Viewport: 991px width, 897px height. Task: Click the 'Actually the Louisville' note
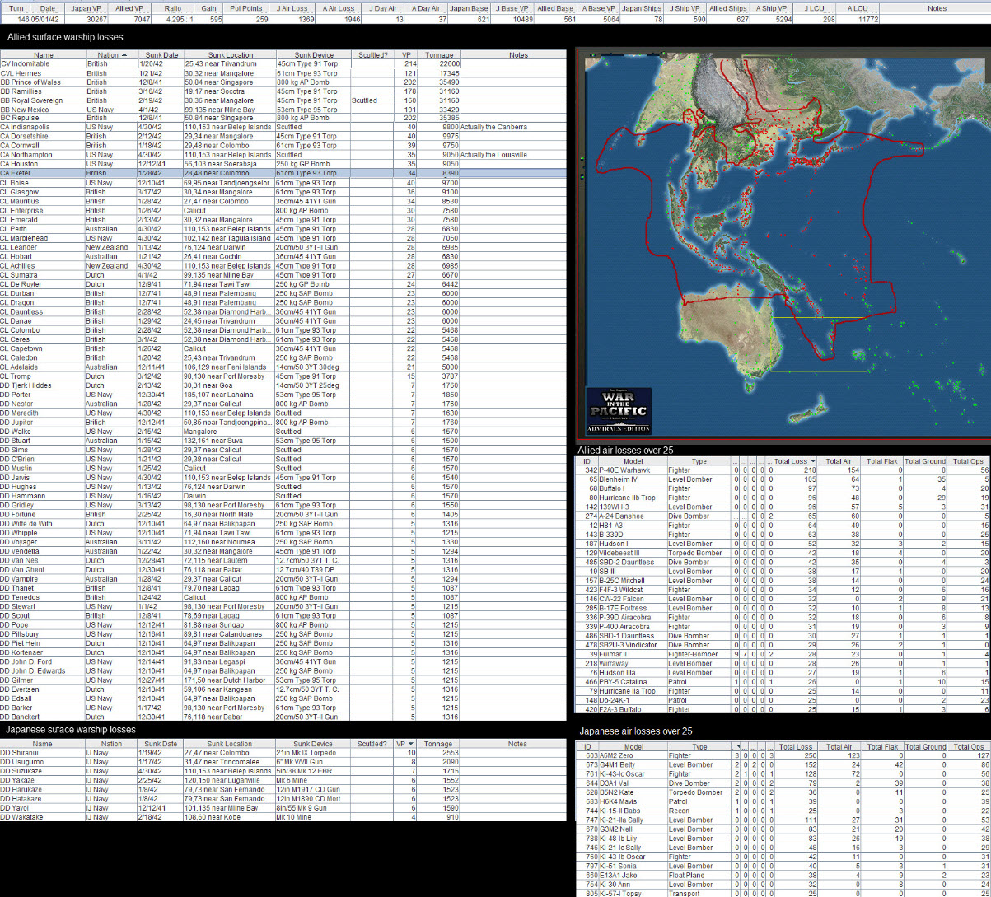tap(495, 155)
